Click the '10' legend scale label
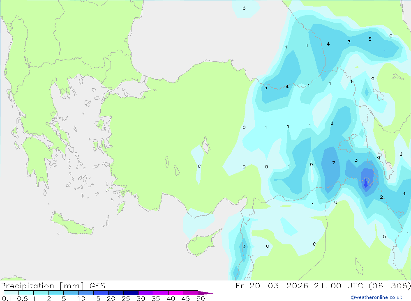The height and width of the screenshot is (301, 411). (81, 299)
